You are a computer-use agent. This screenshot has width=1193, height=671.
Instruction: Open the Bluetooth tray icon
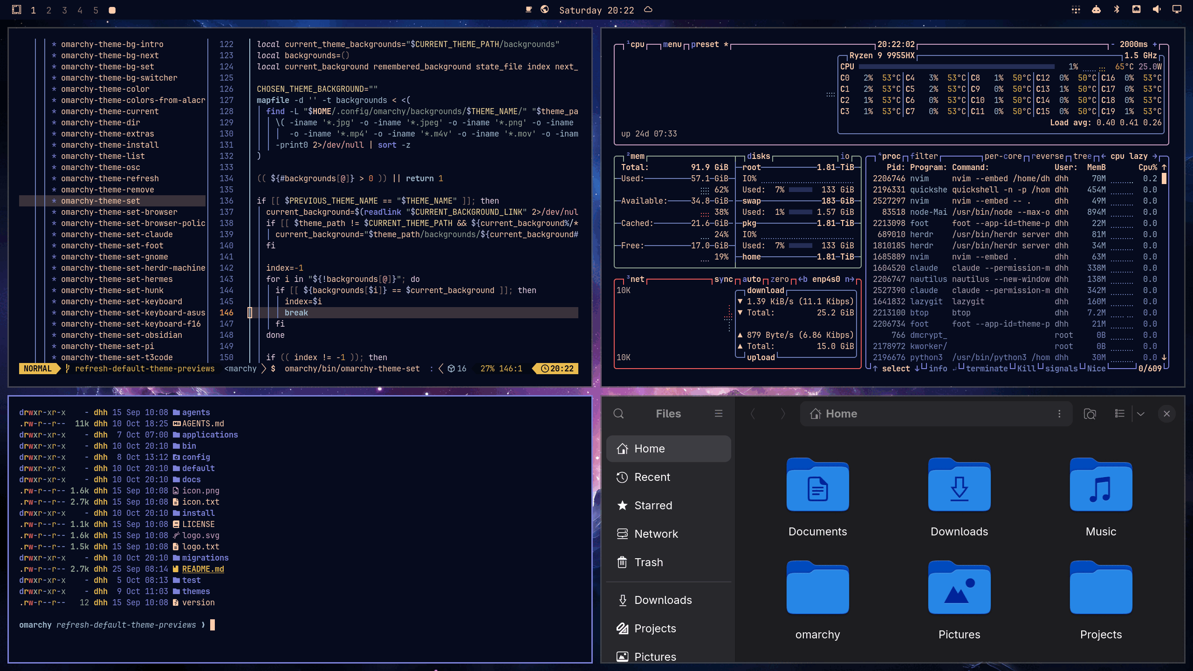(x=1117, y=9)
